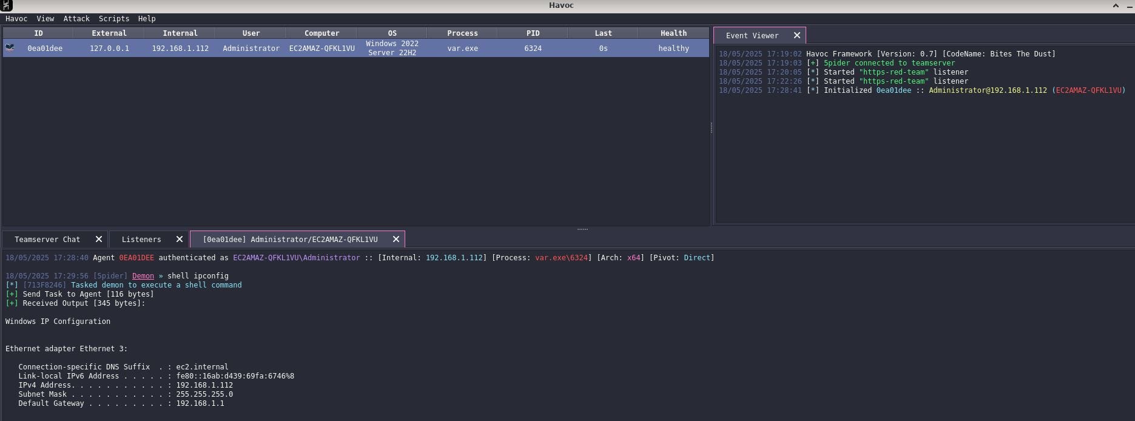Click the horizontal splitter handle above bottom tabs
This screenshot has height=421, width=1135.
[x=582, y=229]
